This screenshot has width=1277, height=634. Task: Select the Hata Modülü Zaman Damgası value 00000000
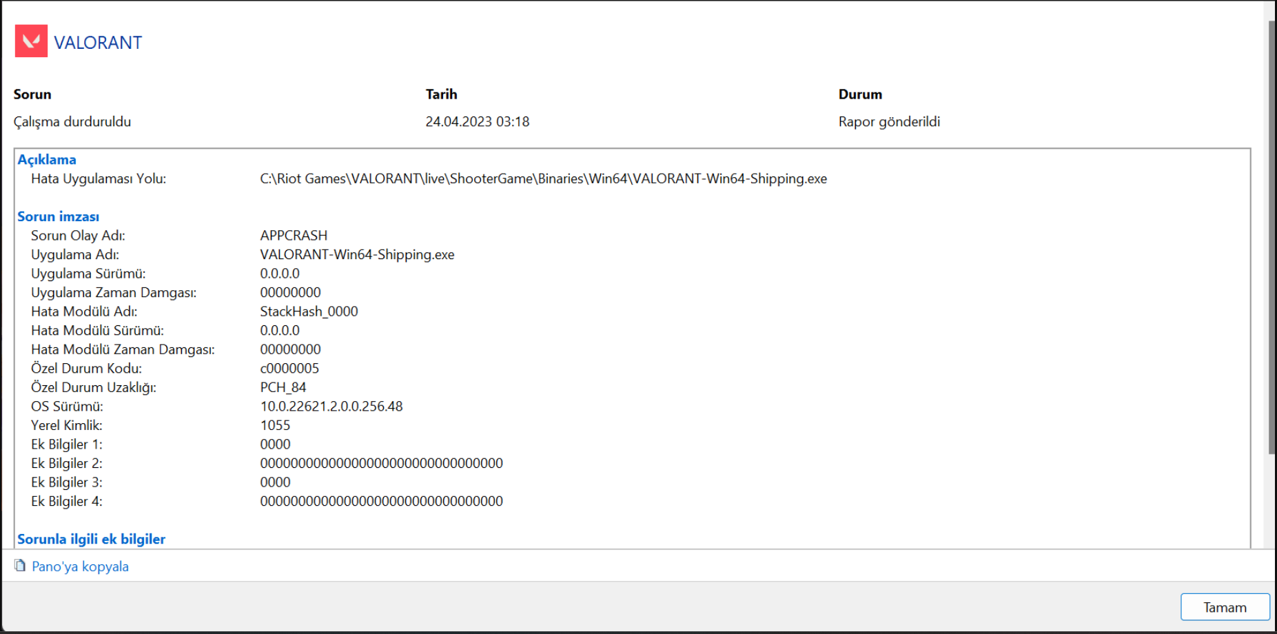(x=291, y=349)
